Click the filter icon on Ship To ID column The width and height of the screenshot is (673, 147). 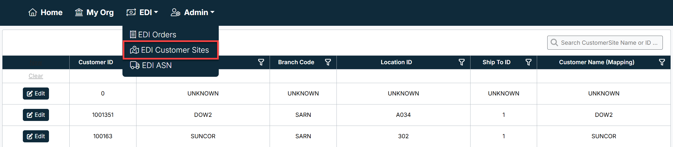pyautogui.click(x=529, y=62)
